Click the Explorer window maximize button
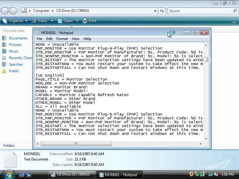 click(x=225, y=3)
